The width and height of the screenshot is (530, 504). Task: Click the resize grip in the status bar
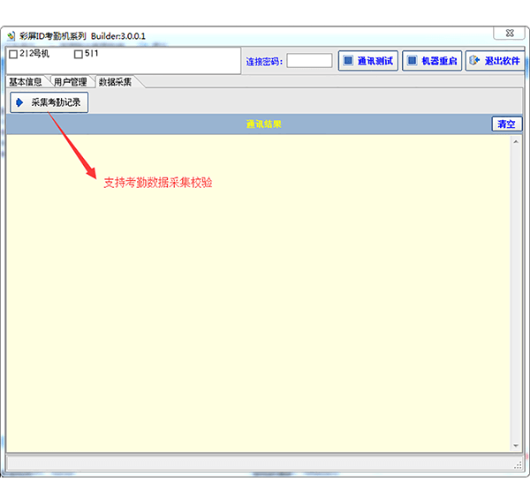pos(519,464)
